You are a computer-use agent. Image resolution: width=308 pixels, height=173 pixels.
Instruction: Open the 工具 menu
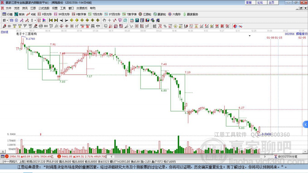pyautogui.click(x=63, y=8)
